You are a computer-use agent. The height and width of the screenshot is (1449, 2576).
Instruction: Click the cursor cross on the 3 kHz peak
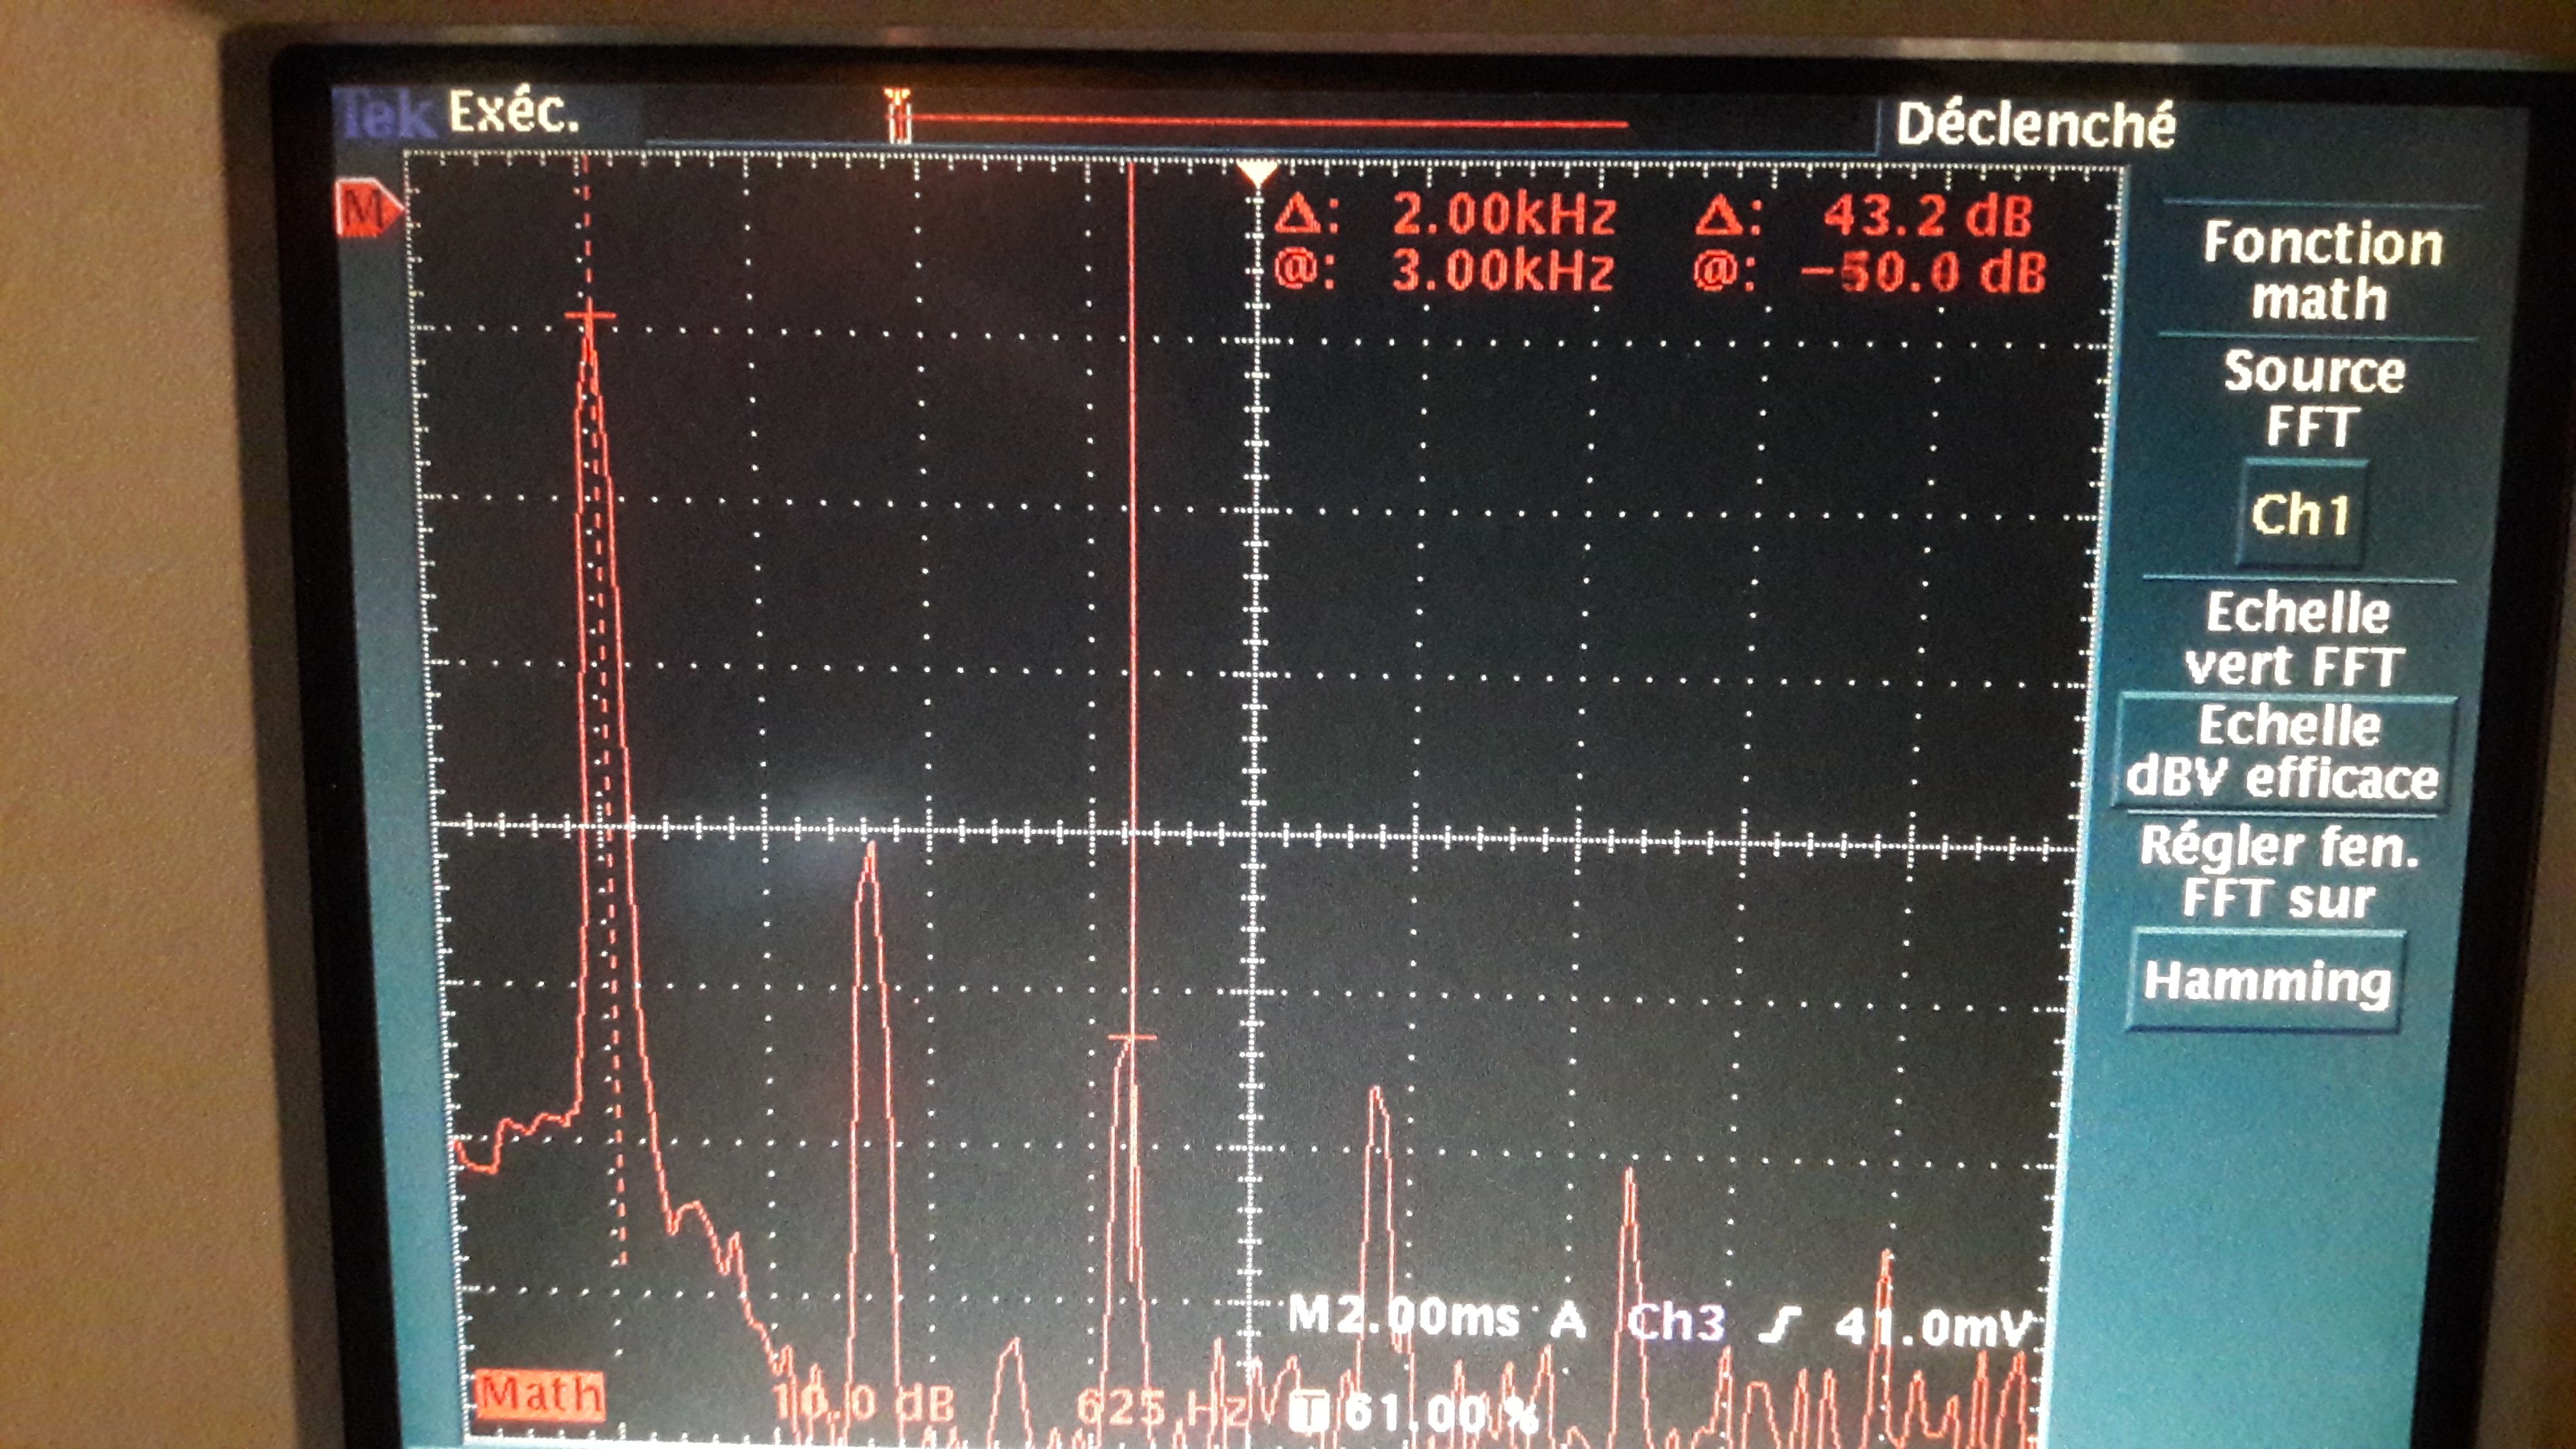1132,1038
